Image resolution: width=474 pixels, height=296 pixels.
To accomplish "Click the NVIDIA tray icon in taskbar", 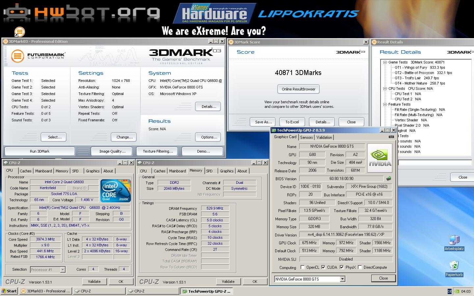I will pos(457,291).
